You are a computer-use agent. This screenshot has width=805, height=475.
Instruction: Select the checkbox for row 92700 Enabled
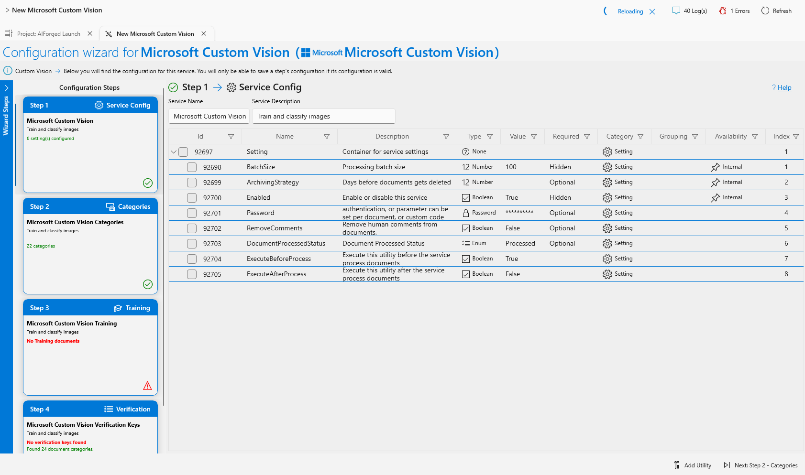coord(192,198)
